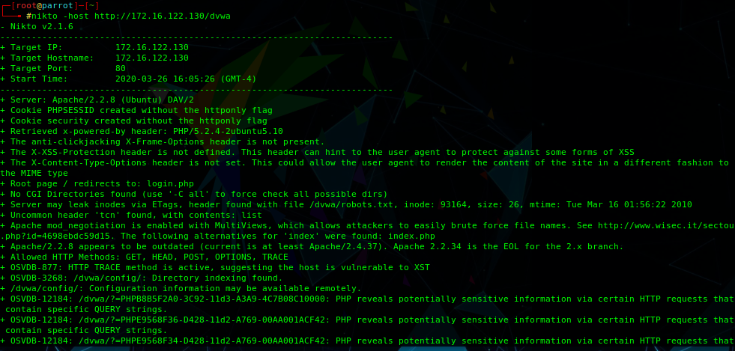Click the Target Hostname value
735x351 pixels.
152,58
